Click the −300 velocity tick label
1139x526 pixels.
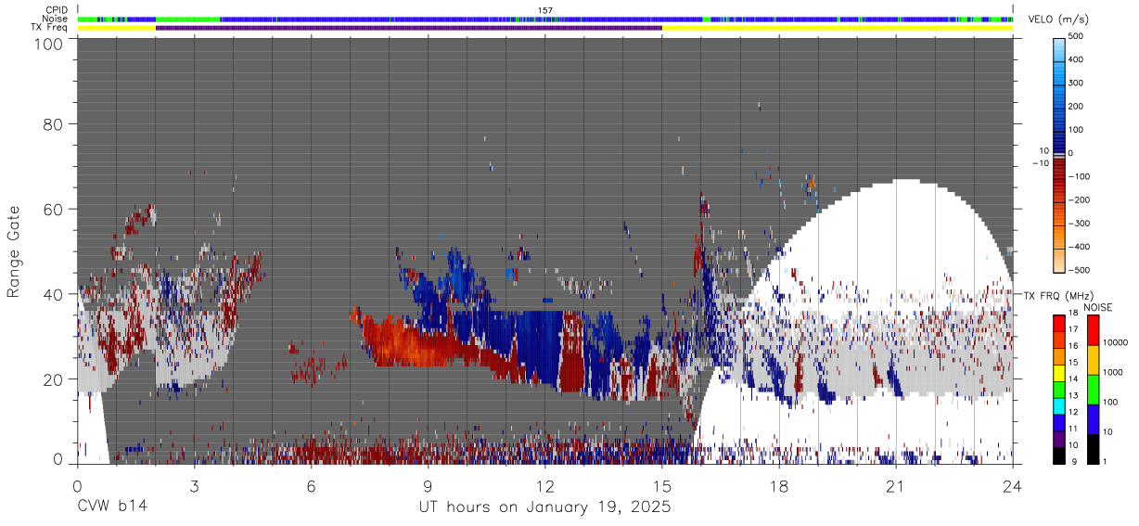click(x=1079, y=224)
